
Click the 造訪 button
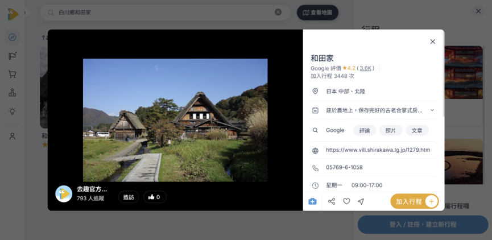point(129,197)
